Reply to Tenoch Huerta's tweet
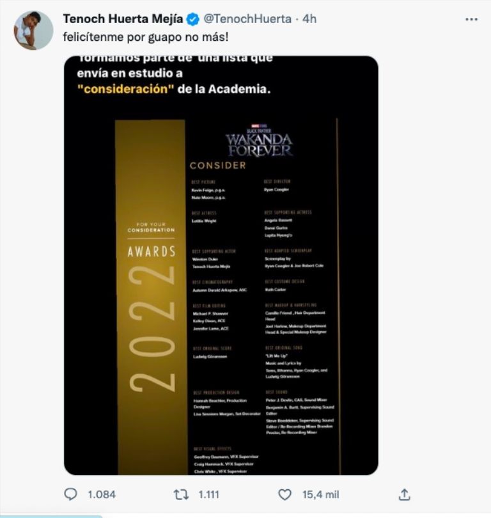The height and width of the screenshot is (518, 491). click(x=71, y=494)
